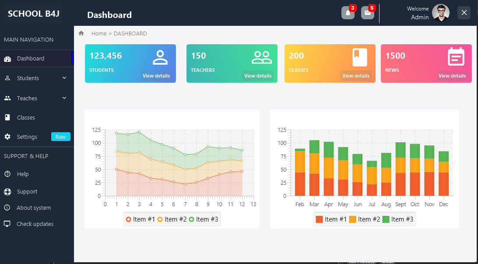
Task: Open the mail messages icon
Action: click(x=367, y=13)
